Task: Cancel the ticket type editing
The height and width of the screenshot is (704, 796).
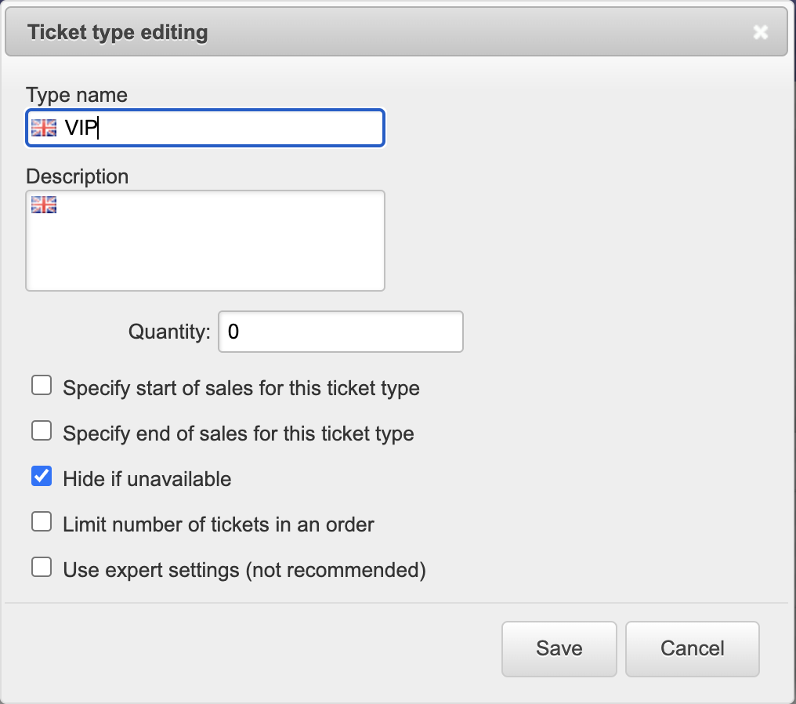Action: [692, 648]
